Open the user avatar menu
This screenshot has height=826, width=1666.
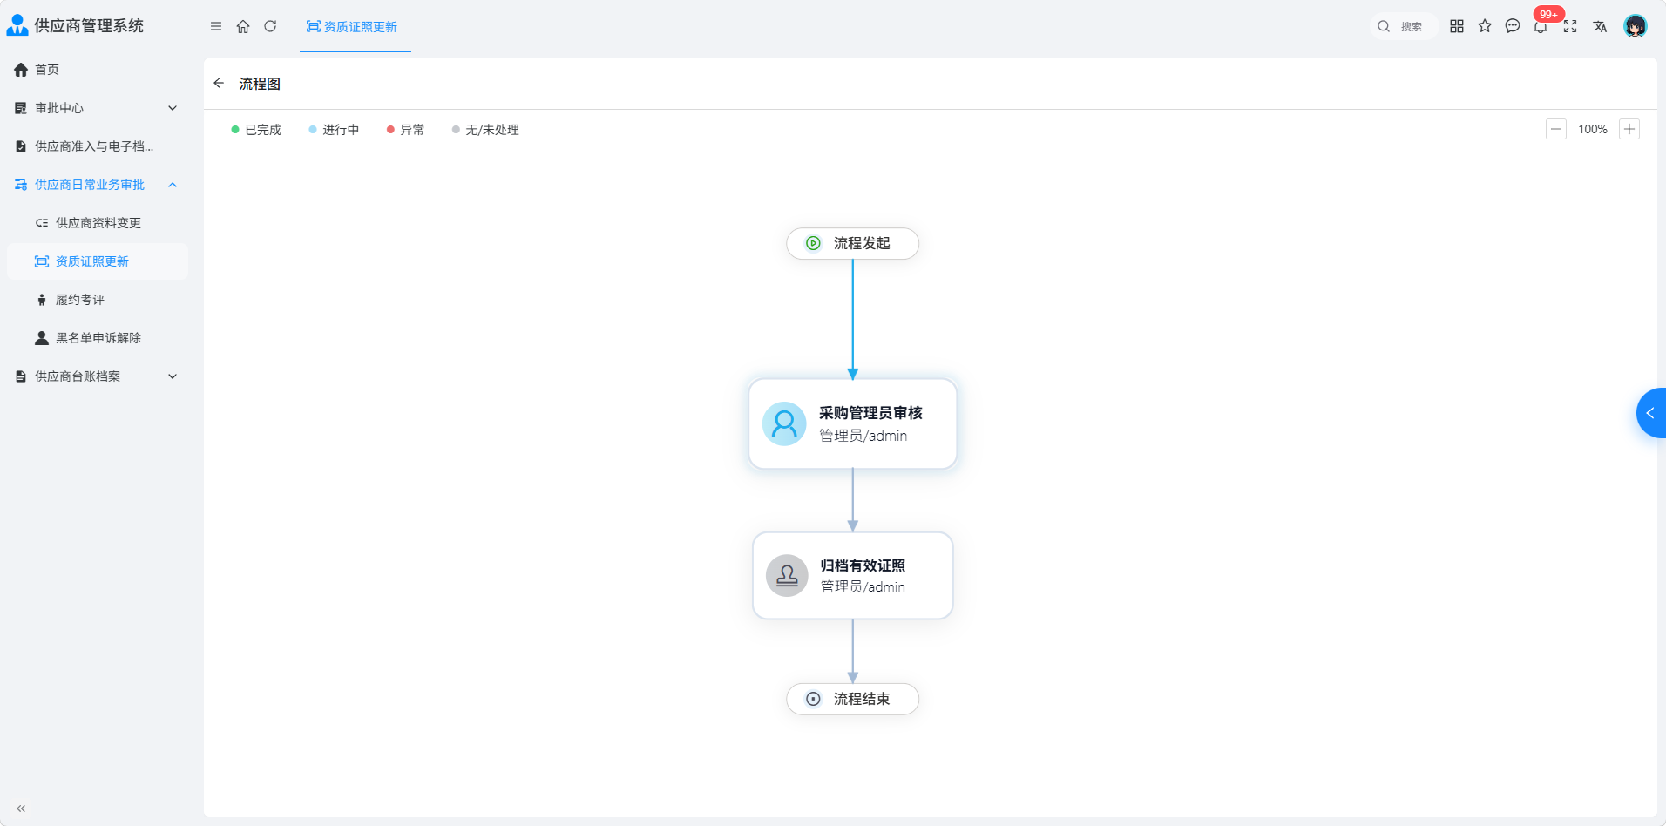click(1636, 26)
